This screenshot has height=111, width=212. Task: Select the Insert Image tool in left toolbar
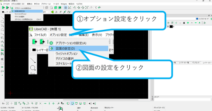tap(2, 67)
